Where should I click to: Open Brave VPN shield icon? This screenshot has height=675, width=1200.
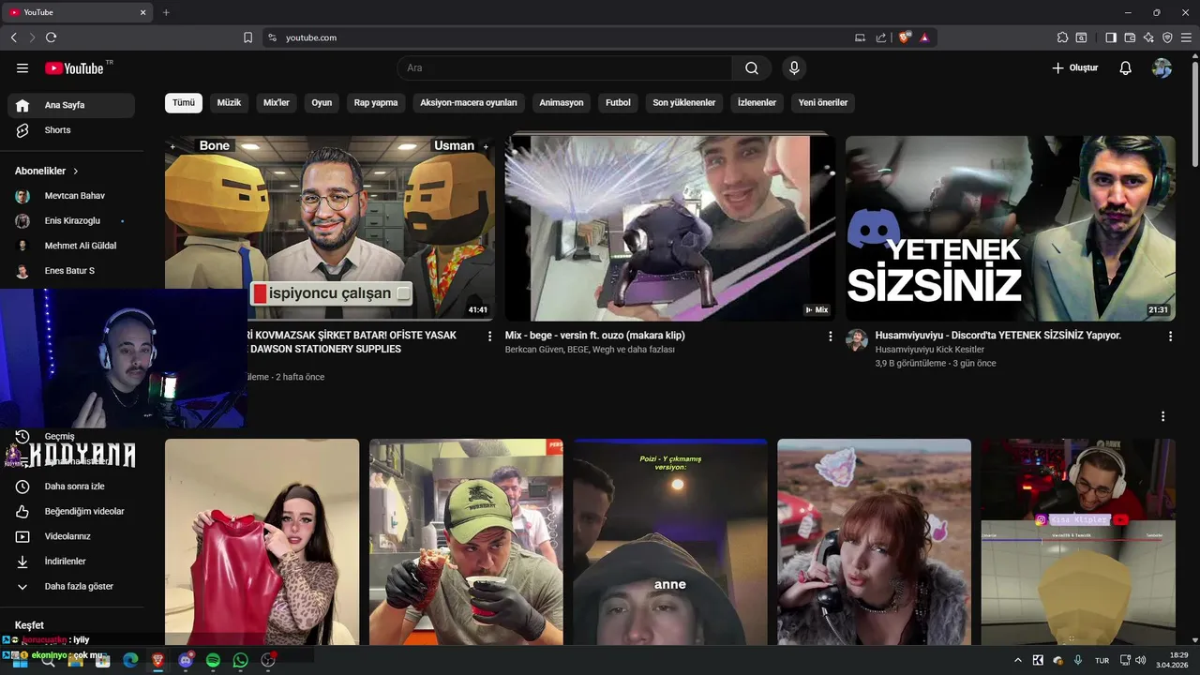point(1167,37)
